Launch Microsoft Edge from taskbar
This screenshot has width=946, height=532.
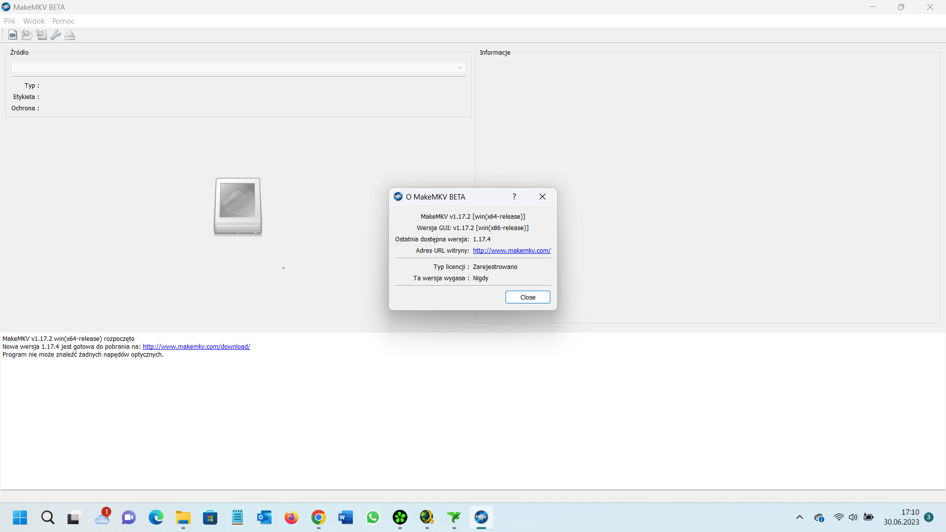[156, 518]
